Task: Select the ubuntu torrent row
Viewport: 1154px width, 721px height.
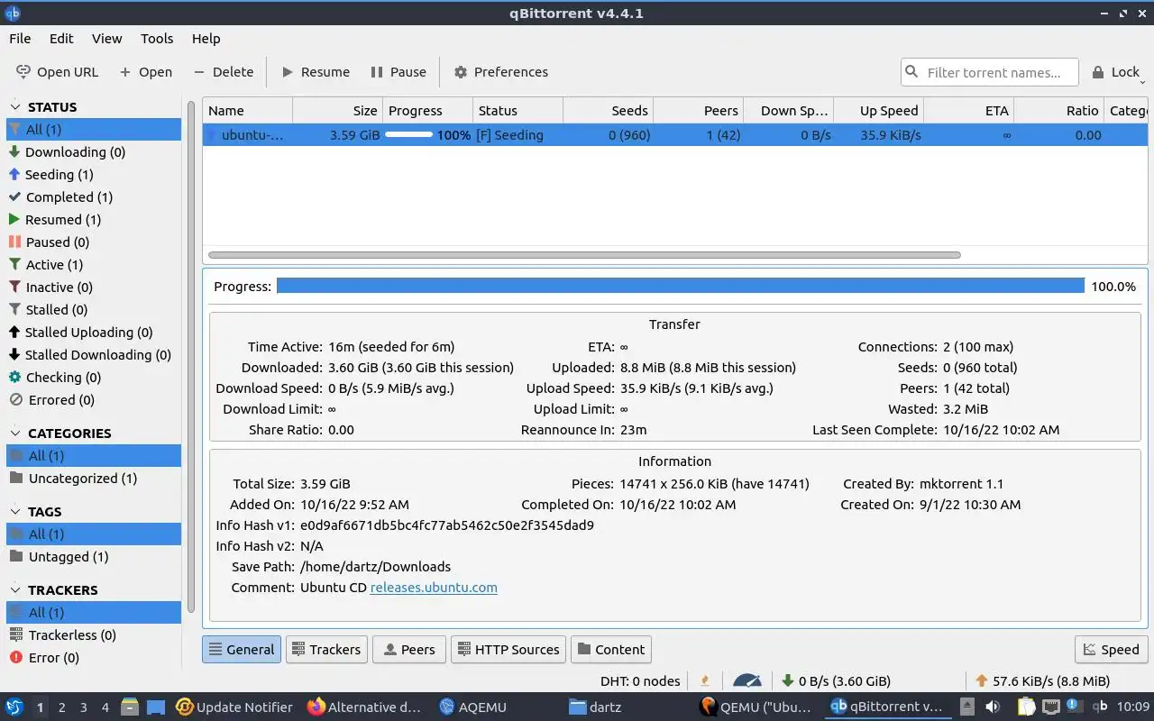Action: (674, 135)
